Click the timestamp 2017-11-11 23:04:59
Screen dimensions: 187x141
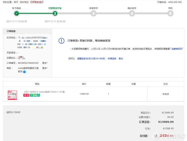click(55, 22)
